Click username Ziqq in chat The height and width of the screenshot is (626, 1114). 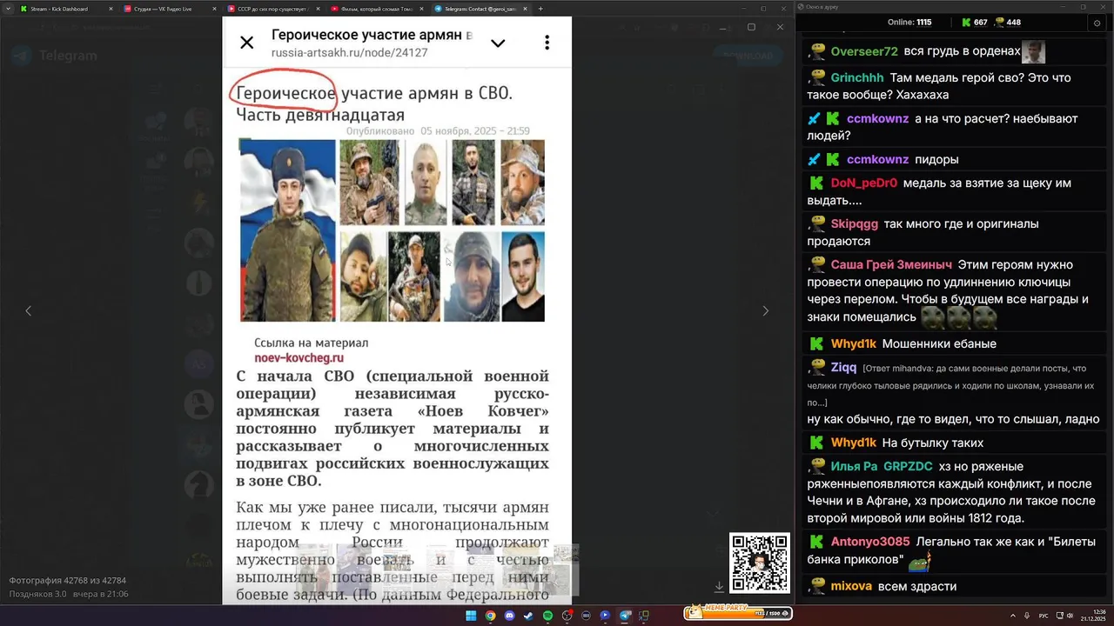pyautogui.click(x=843, y=368)
